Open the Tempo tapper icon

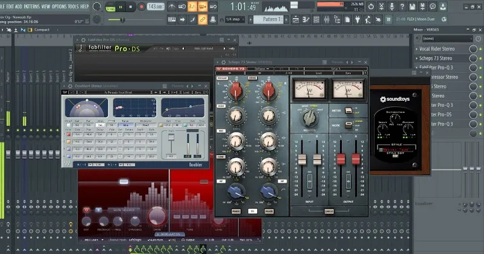(x=368, y=20)
